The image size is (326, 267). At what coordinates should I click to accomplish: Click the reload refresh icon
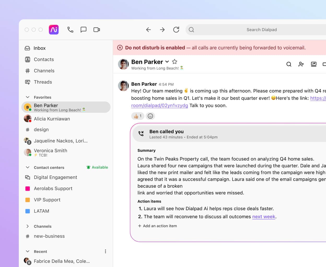[176, 30]
